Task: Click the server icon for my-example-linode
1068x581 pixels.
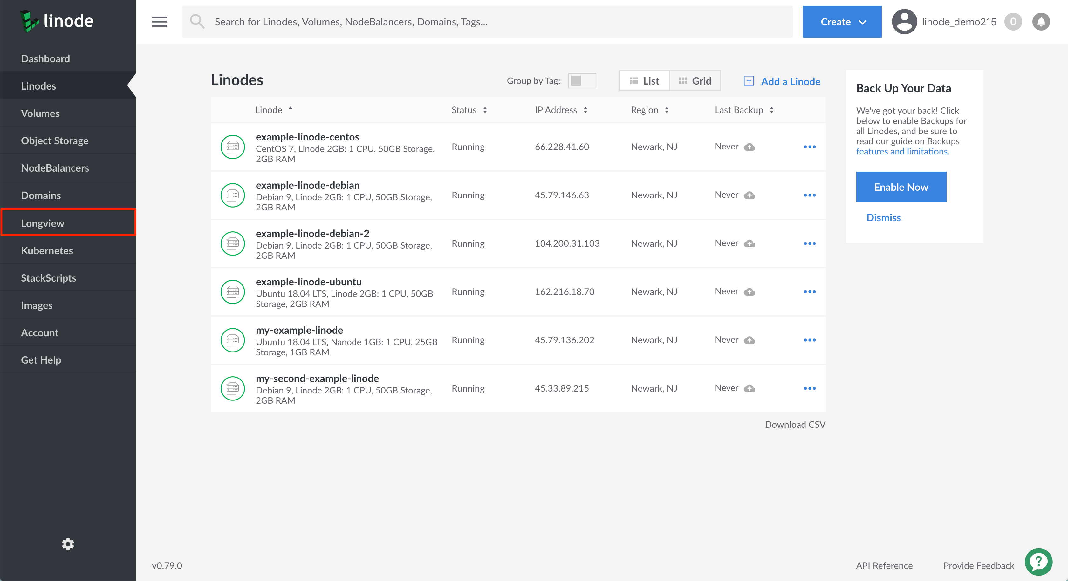Action: click(x=233, y=340)
